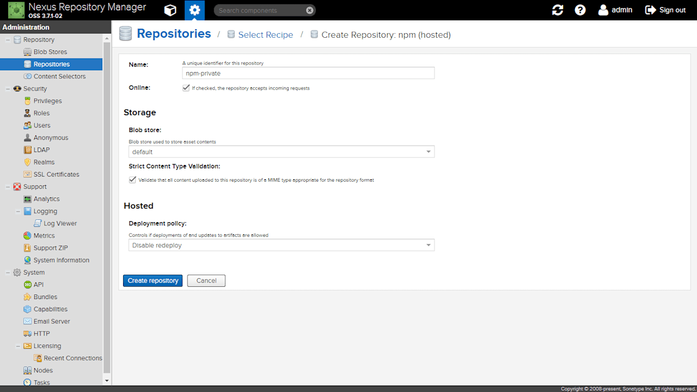Collapse the System tree node

click(8, 272)
